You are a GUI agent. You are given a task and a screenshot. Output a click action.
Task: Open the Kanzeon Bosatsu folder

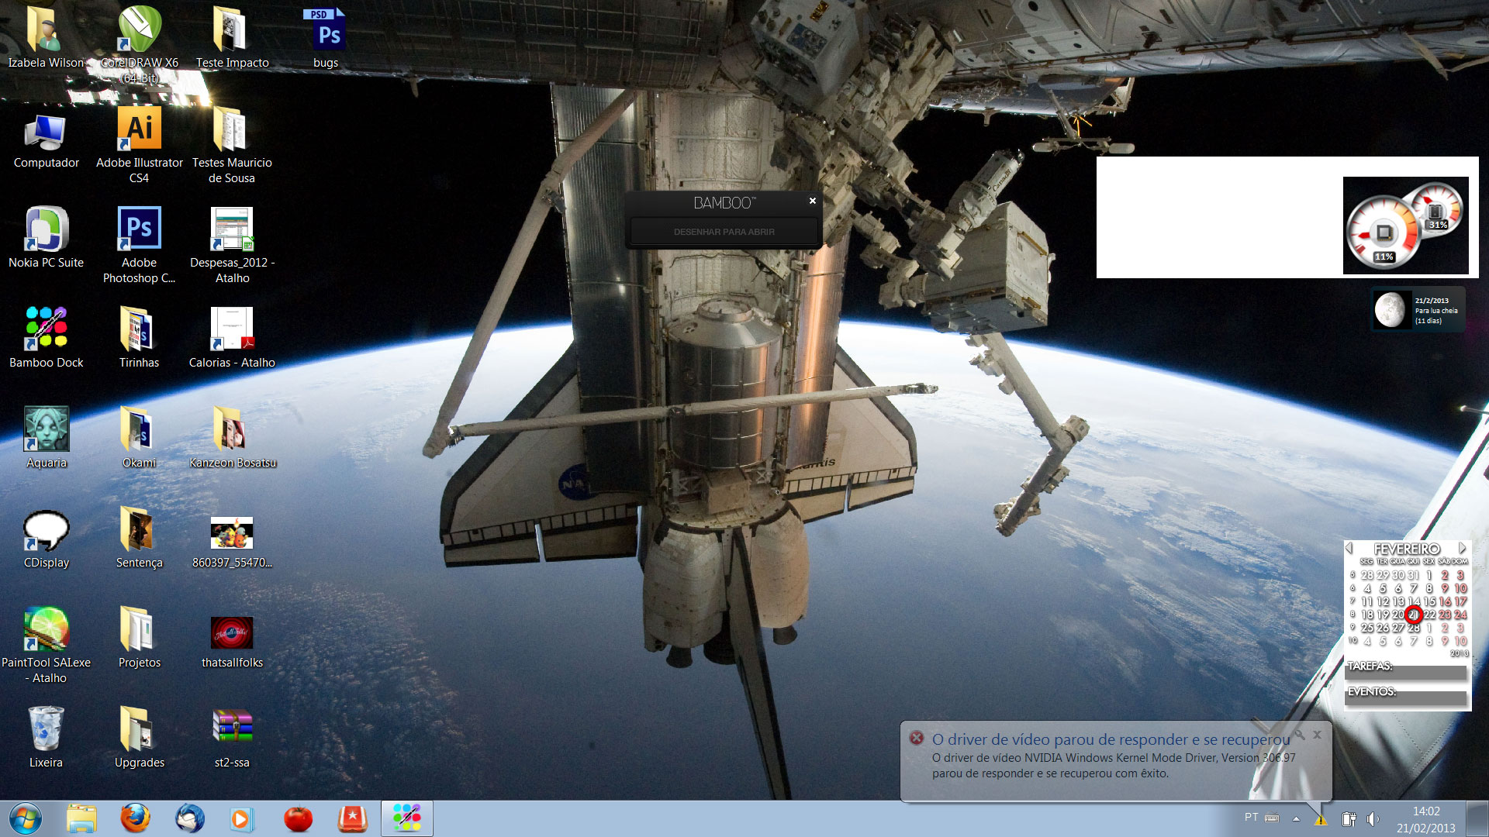[x=232, y=438]
